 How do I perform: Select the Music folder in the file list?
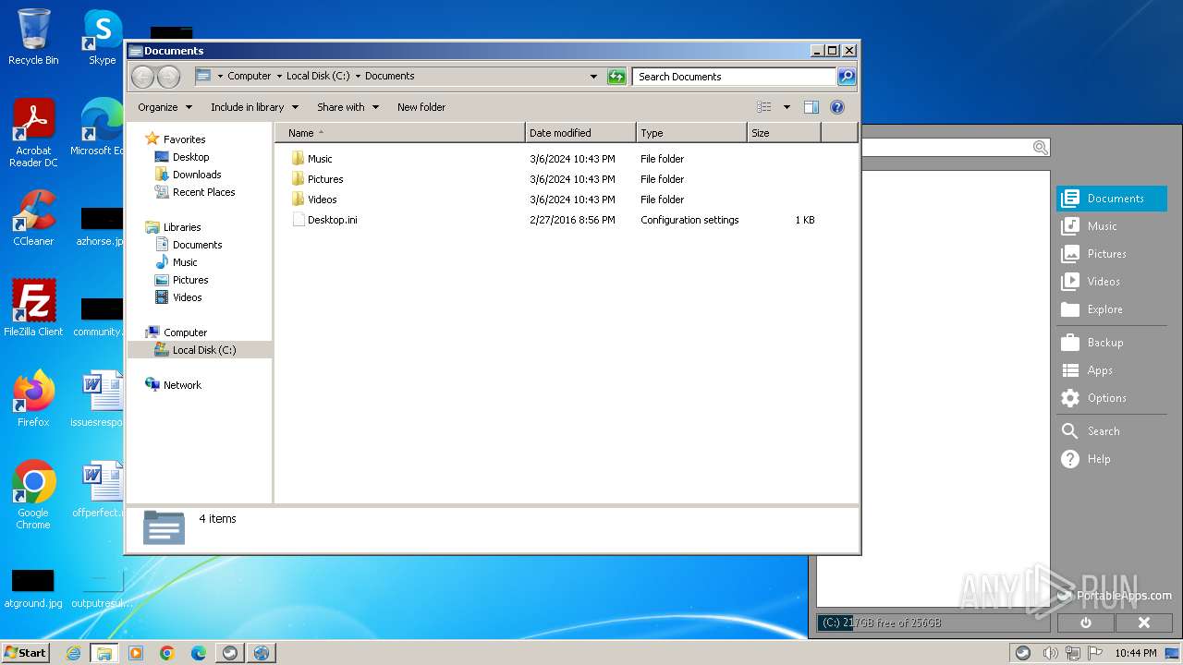coord(320,159)
